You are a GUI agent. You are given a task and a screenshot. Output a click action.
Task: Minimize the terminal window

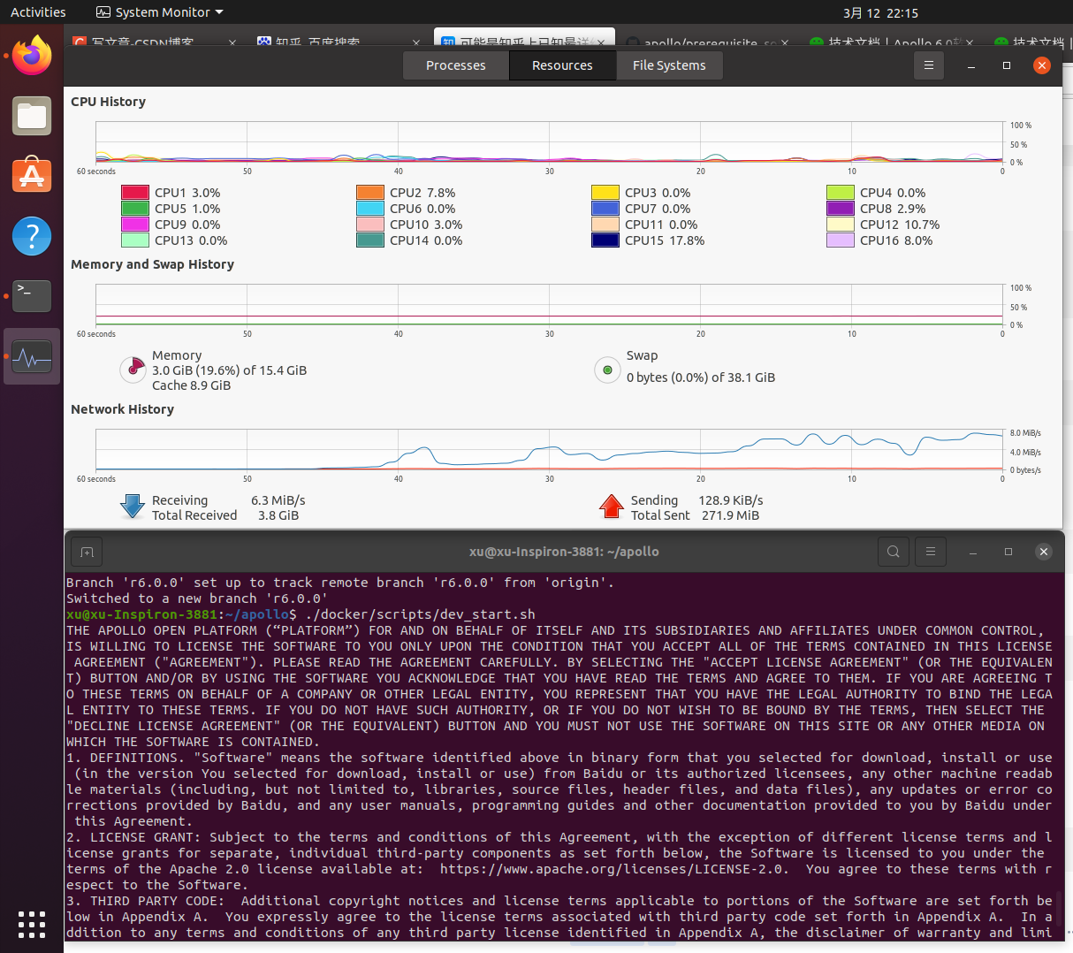click(x=972, y=552)
